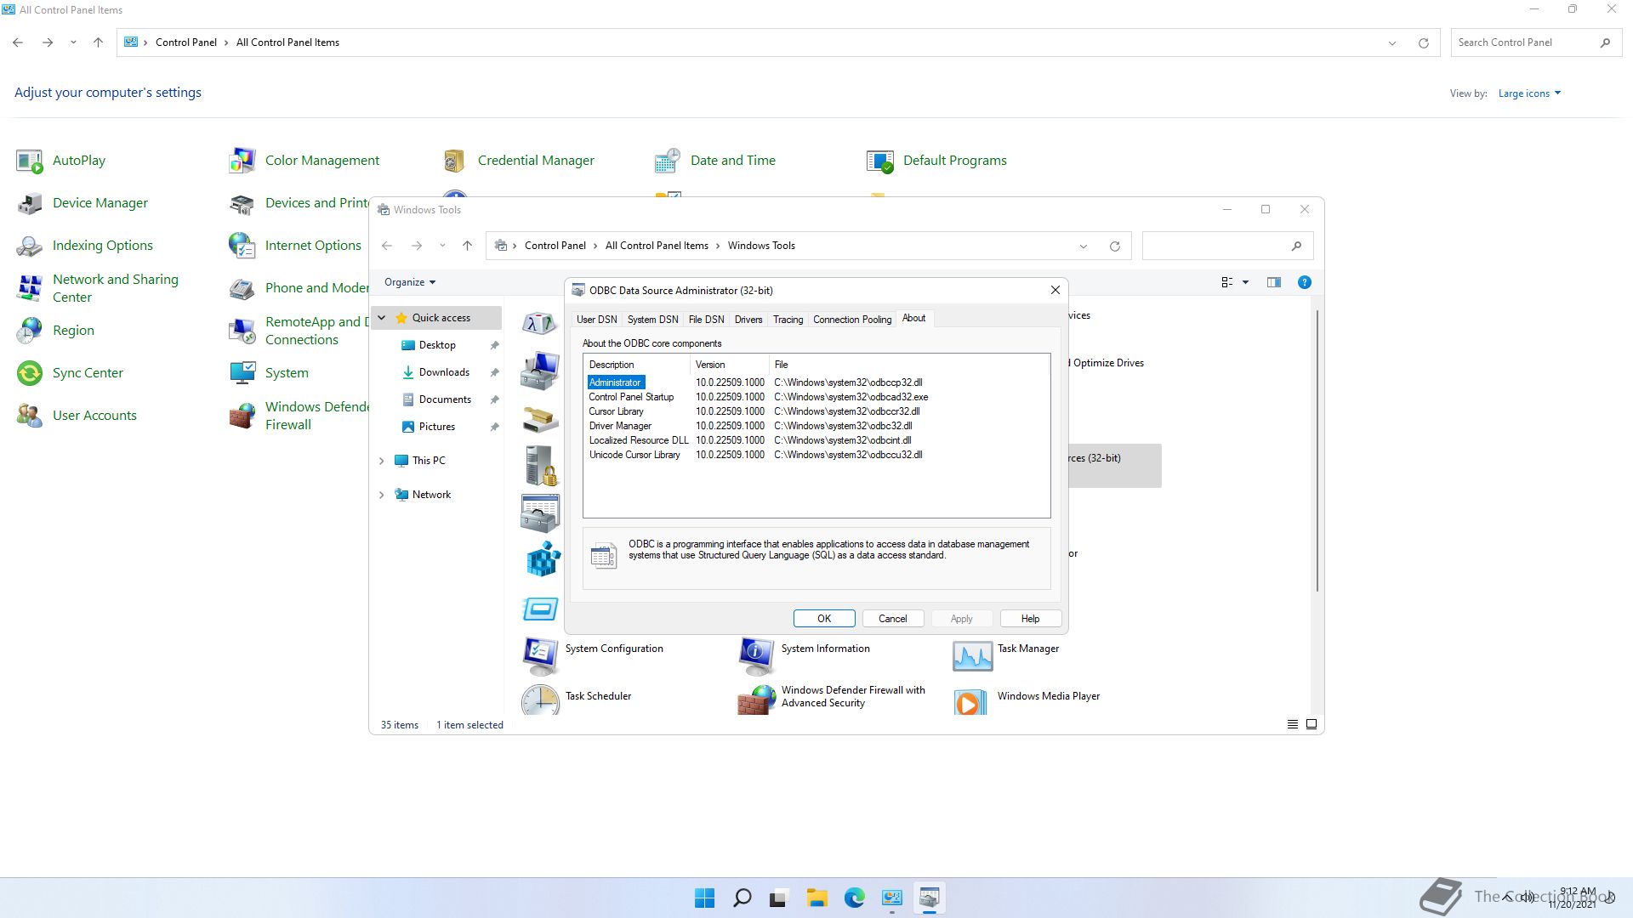Click Cancel in ODBC dialog

[x=893, y=619]
